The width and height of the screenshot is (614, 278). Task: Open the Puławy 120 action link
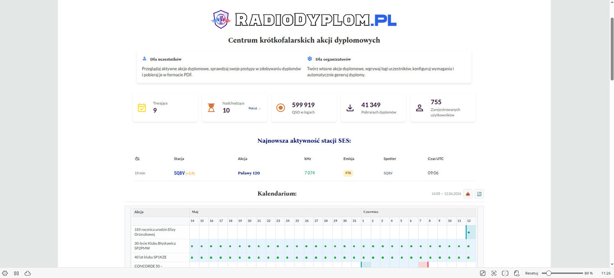tap(249, 173)
